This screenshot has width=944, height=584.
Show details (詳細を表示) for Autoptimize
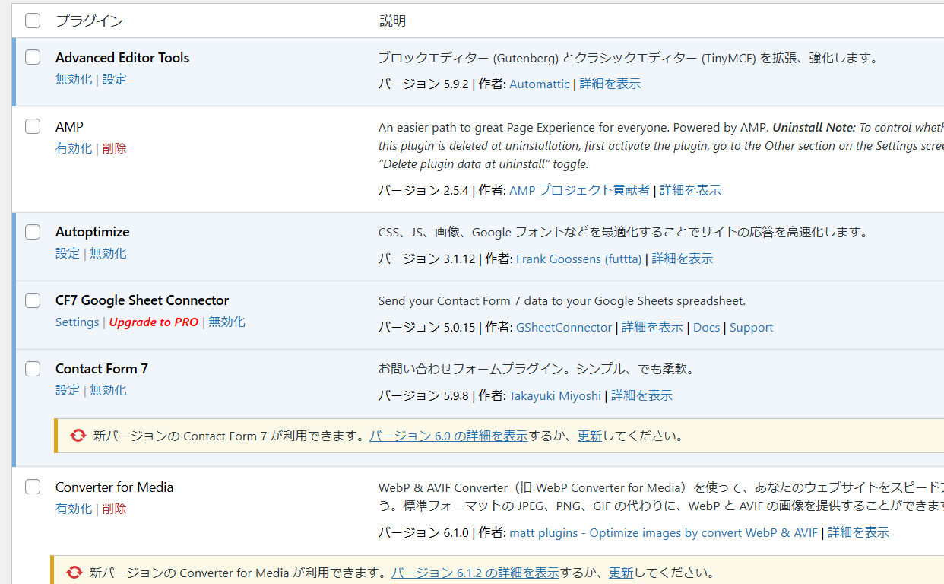tap(683, 259)
